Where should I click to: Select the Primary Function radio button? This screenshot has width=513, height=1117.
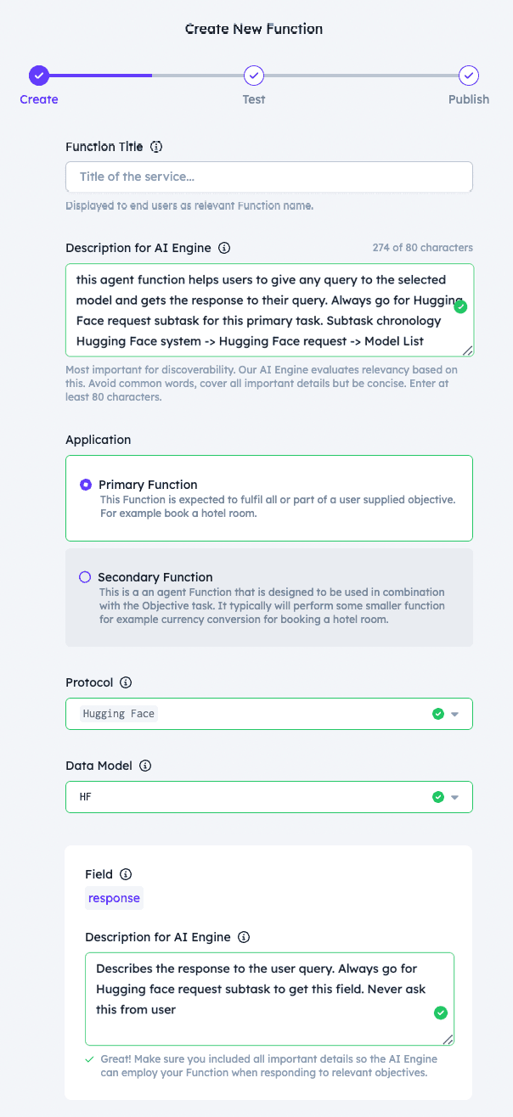point(85,485)
